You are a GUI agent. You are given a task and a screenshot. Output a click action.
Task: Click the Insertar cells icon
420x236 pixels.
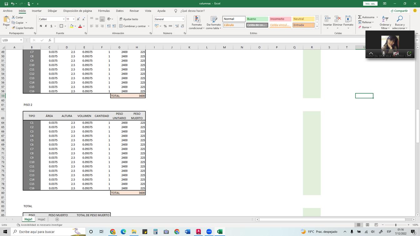(x=327, y=19)
